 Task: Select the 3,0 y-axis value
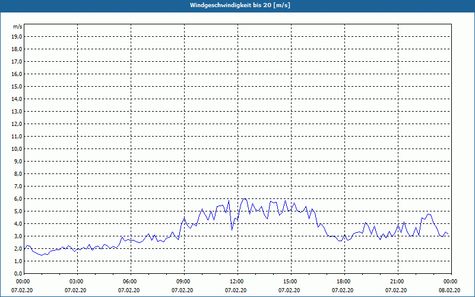[18, 236]
